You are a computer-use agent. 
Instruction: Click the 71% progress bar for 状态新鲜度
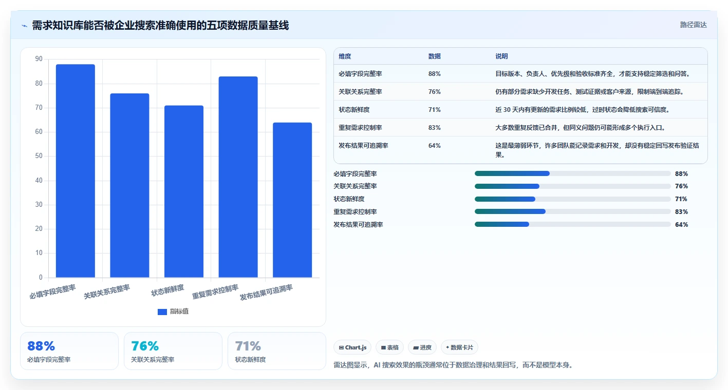click(x=573, y=199)
